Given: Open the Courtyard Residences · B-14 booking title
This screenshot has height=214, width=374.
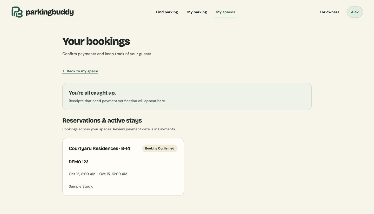Looking at the screenshot, I should coord(99,148).
